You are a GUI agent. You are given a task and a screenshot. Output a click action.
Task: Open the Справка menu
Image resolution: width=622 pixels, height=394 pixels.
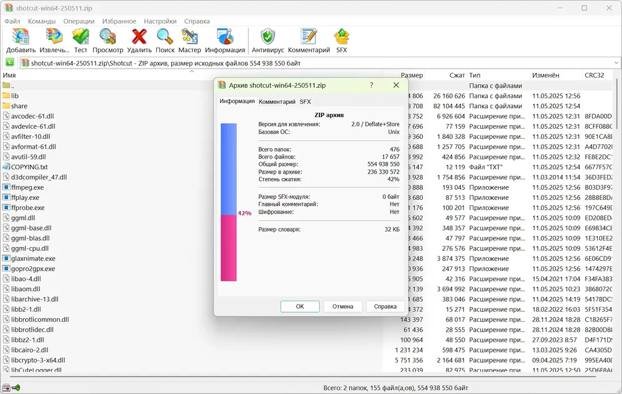coord(197,21)
